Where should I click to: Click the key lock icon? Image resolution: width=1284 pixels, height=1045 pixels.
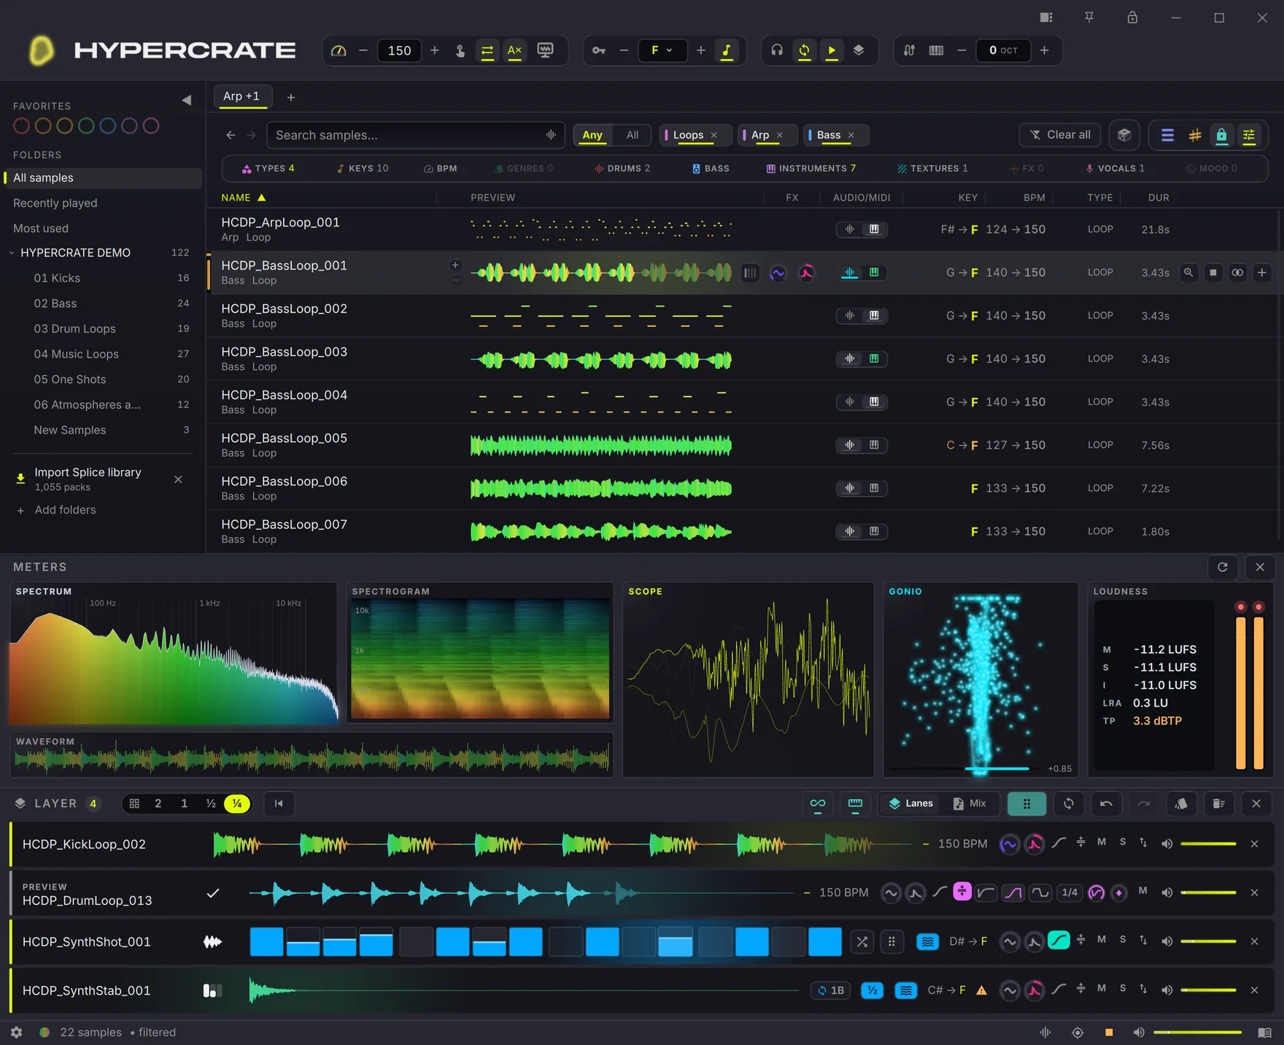coord(599,50)
